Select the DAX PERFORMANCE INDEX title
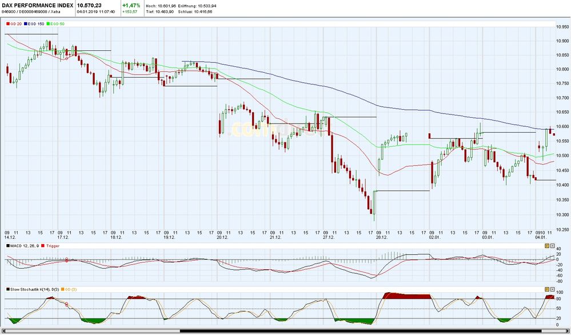This screenshot has width=571, height=335. tap(37, 5)
